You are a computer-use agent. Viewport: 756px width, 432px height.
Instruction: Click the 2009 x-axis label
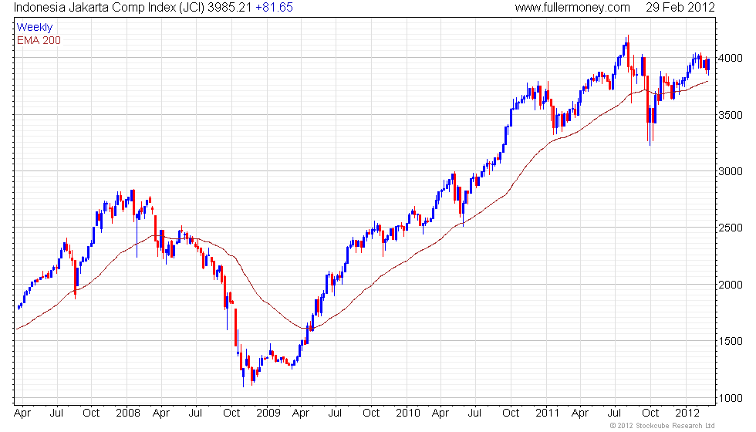tap(268, 413)
